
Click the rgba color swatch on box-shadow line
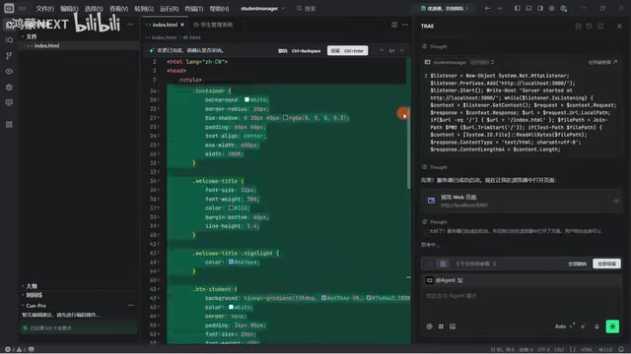pos(285,118)
